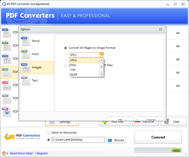Choose EMFF from the format list
This screenshot has height=157, width=189.
[84, 75]
